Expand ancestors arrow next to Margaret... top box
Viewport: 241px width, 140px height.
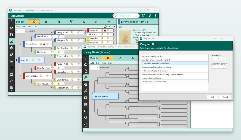point(115,42)
